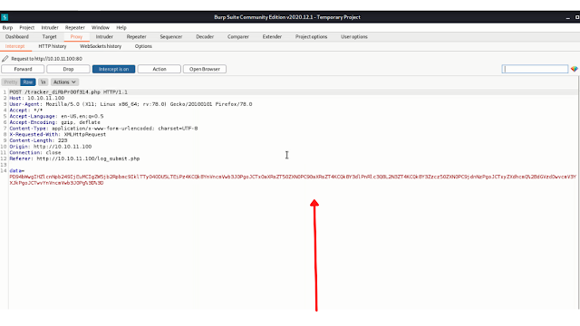Switch to Pretty view
The height and width of the screenshot is (326, 580).
pyautogui.click(x=11, y=82)
